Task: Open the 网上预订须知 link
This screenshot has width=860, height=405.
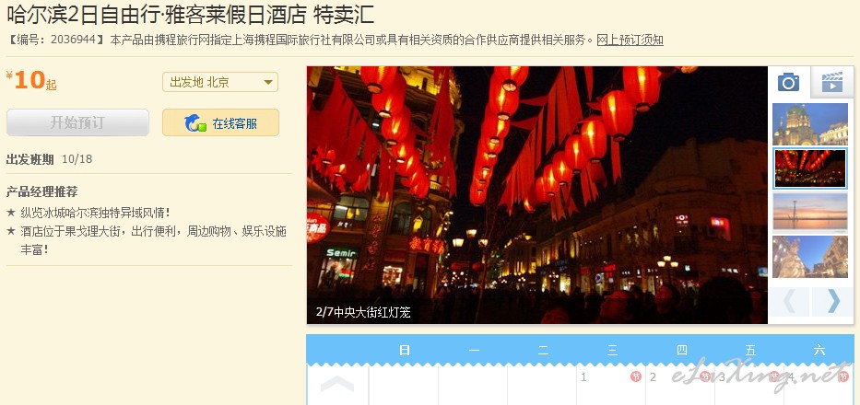Action: click(x=630, y=40)
